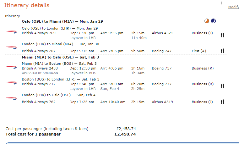Click meal icon for British Airways 762
Viewport: 239px width, 144px height.
(x=222, y=102)
